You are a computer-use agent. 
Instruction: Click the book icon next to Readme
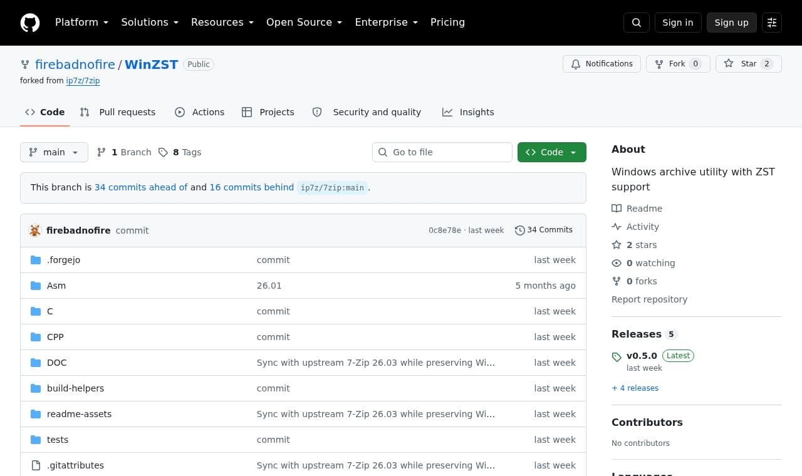click(x=617, y=209)
